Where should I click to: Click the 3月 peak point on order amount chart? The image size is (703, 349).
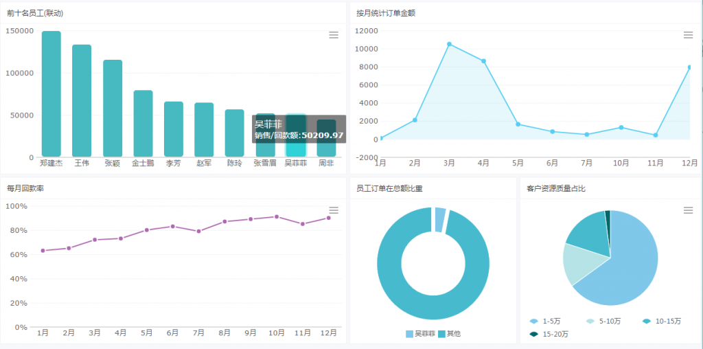click(449, 44)
